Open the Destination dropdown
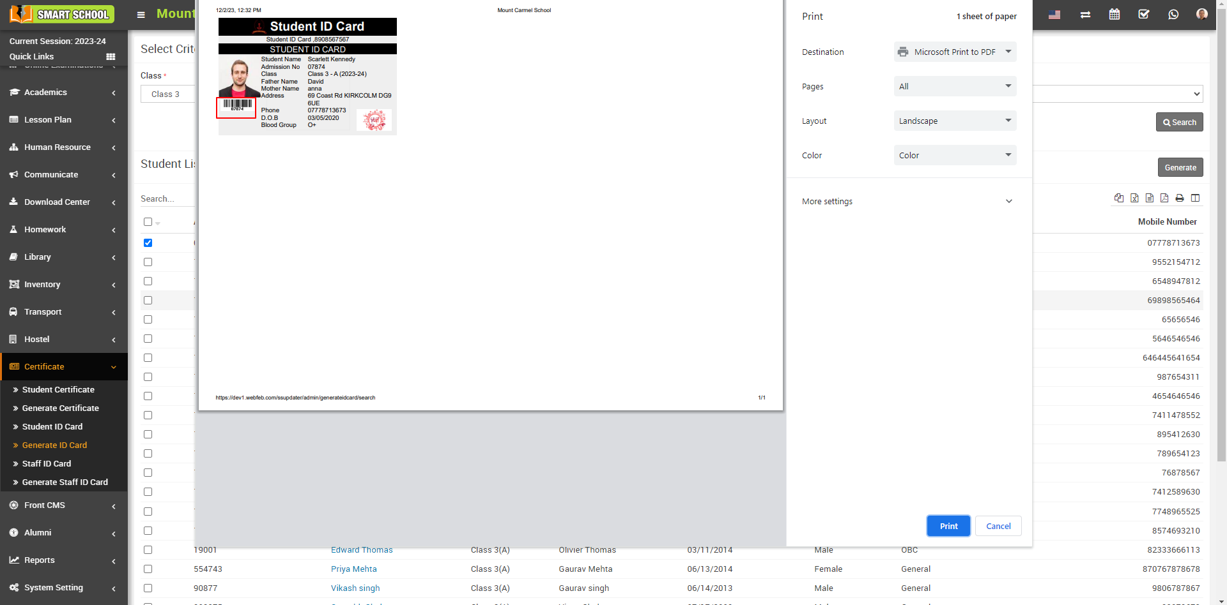This screenshot has width=1227, height=605. pos(955,52)
